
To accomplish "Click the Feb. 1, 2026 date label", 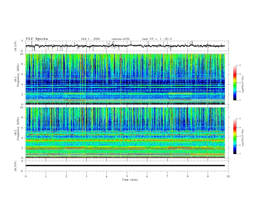I will click(91, 39).
